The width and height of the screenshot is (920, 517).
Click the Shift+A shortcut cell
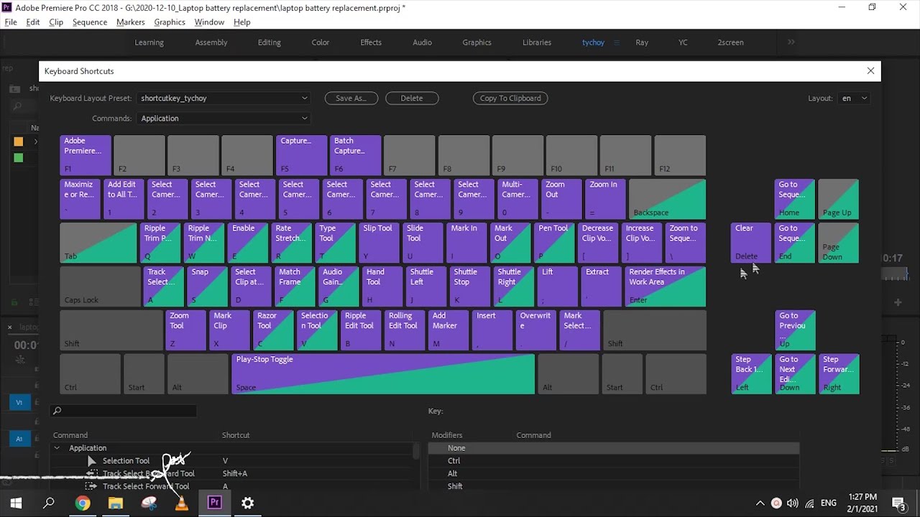pos(235,474)
